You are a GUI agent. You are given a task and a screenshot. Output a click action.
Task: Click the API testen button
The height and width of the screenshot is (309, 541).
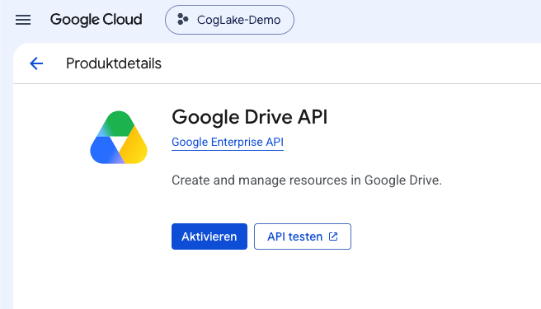tap(303, 236)
